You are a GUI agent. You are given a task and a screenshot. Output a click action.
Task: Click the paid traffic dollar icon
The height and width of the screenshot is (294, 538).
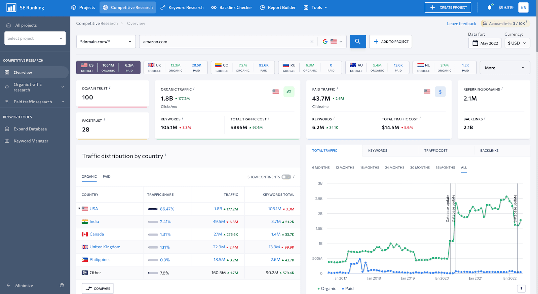[440, 92]
